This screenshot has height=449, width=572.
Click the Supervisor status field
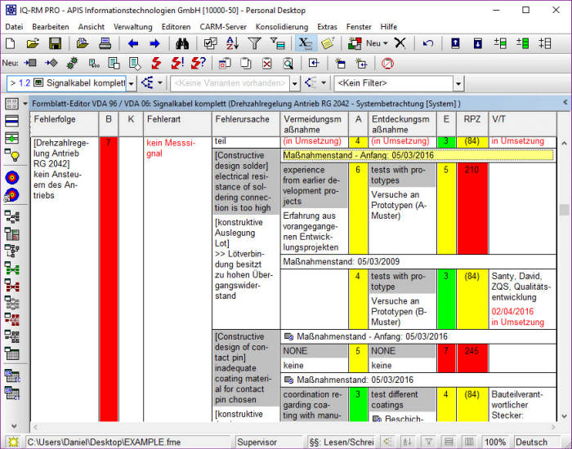(269, 442)
